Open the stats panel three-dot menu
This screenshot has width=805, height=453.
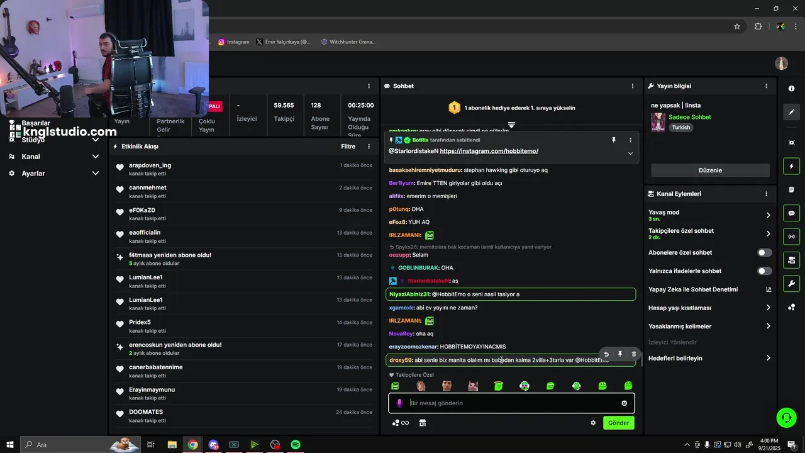369,86
